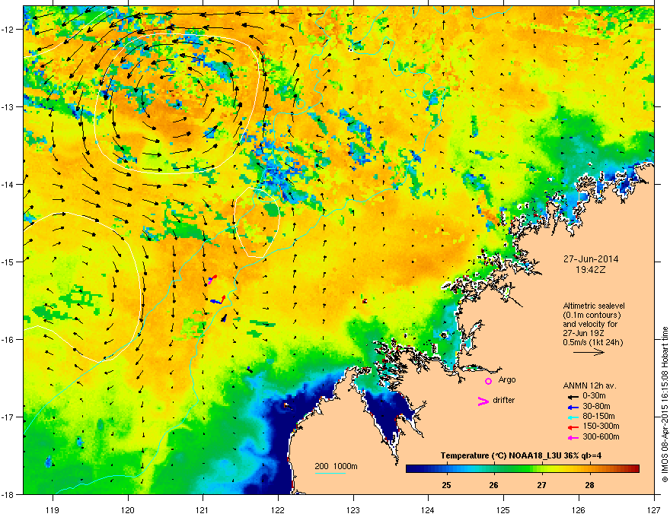Click the '0.5m/s (1kt 24h)' label

[592, 342]
